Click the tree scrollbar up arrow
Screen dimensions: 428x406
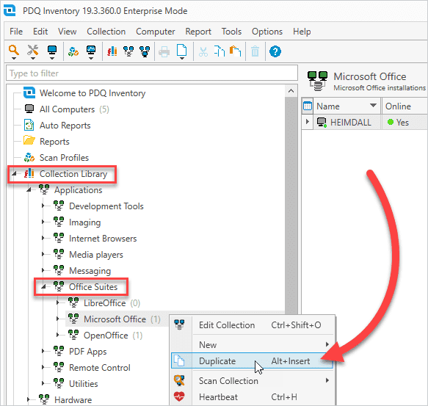(291, 90)
